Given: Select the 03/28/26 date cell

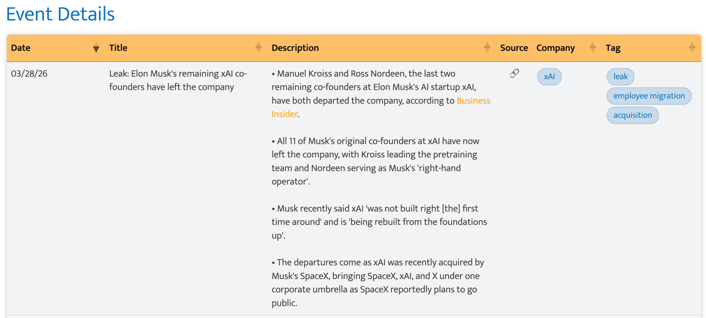Looking at the screenshot, I should tap(29, 74).
